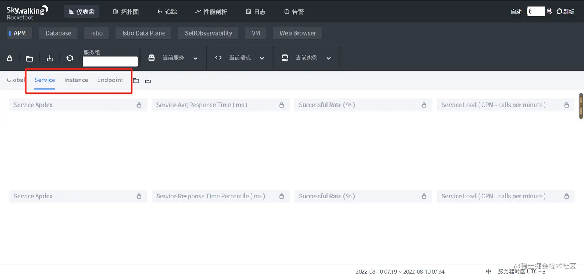
Task: Open the 仪表盘 dashboard page
Action: 81,12
